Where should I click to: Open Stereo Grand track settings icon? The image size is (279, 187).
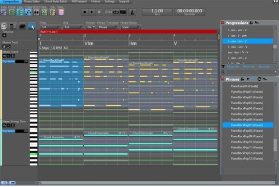pyautogui.click(x=12, y=56)
